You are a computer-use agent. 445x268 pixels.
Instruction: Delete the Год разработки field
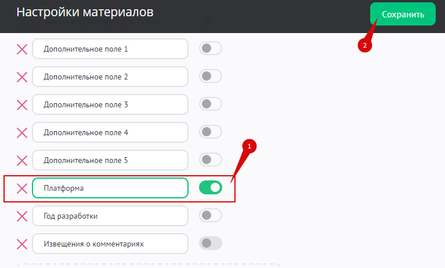tap(22, 216)
